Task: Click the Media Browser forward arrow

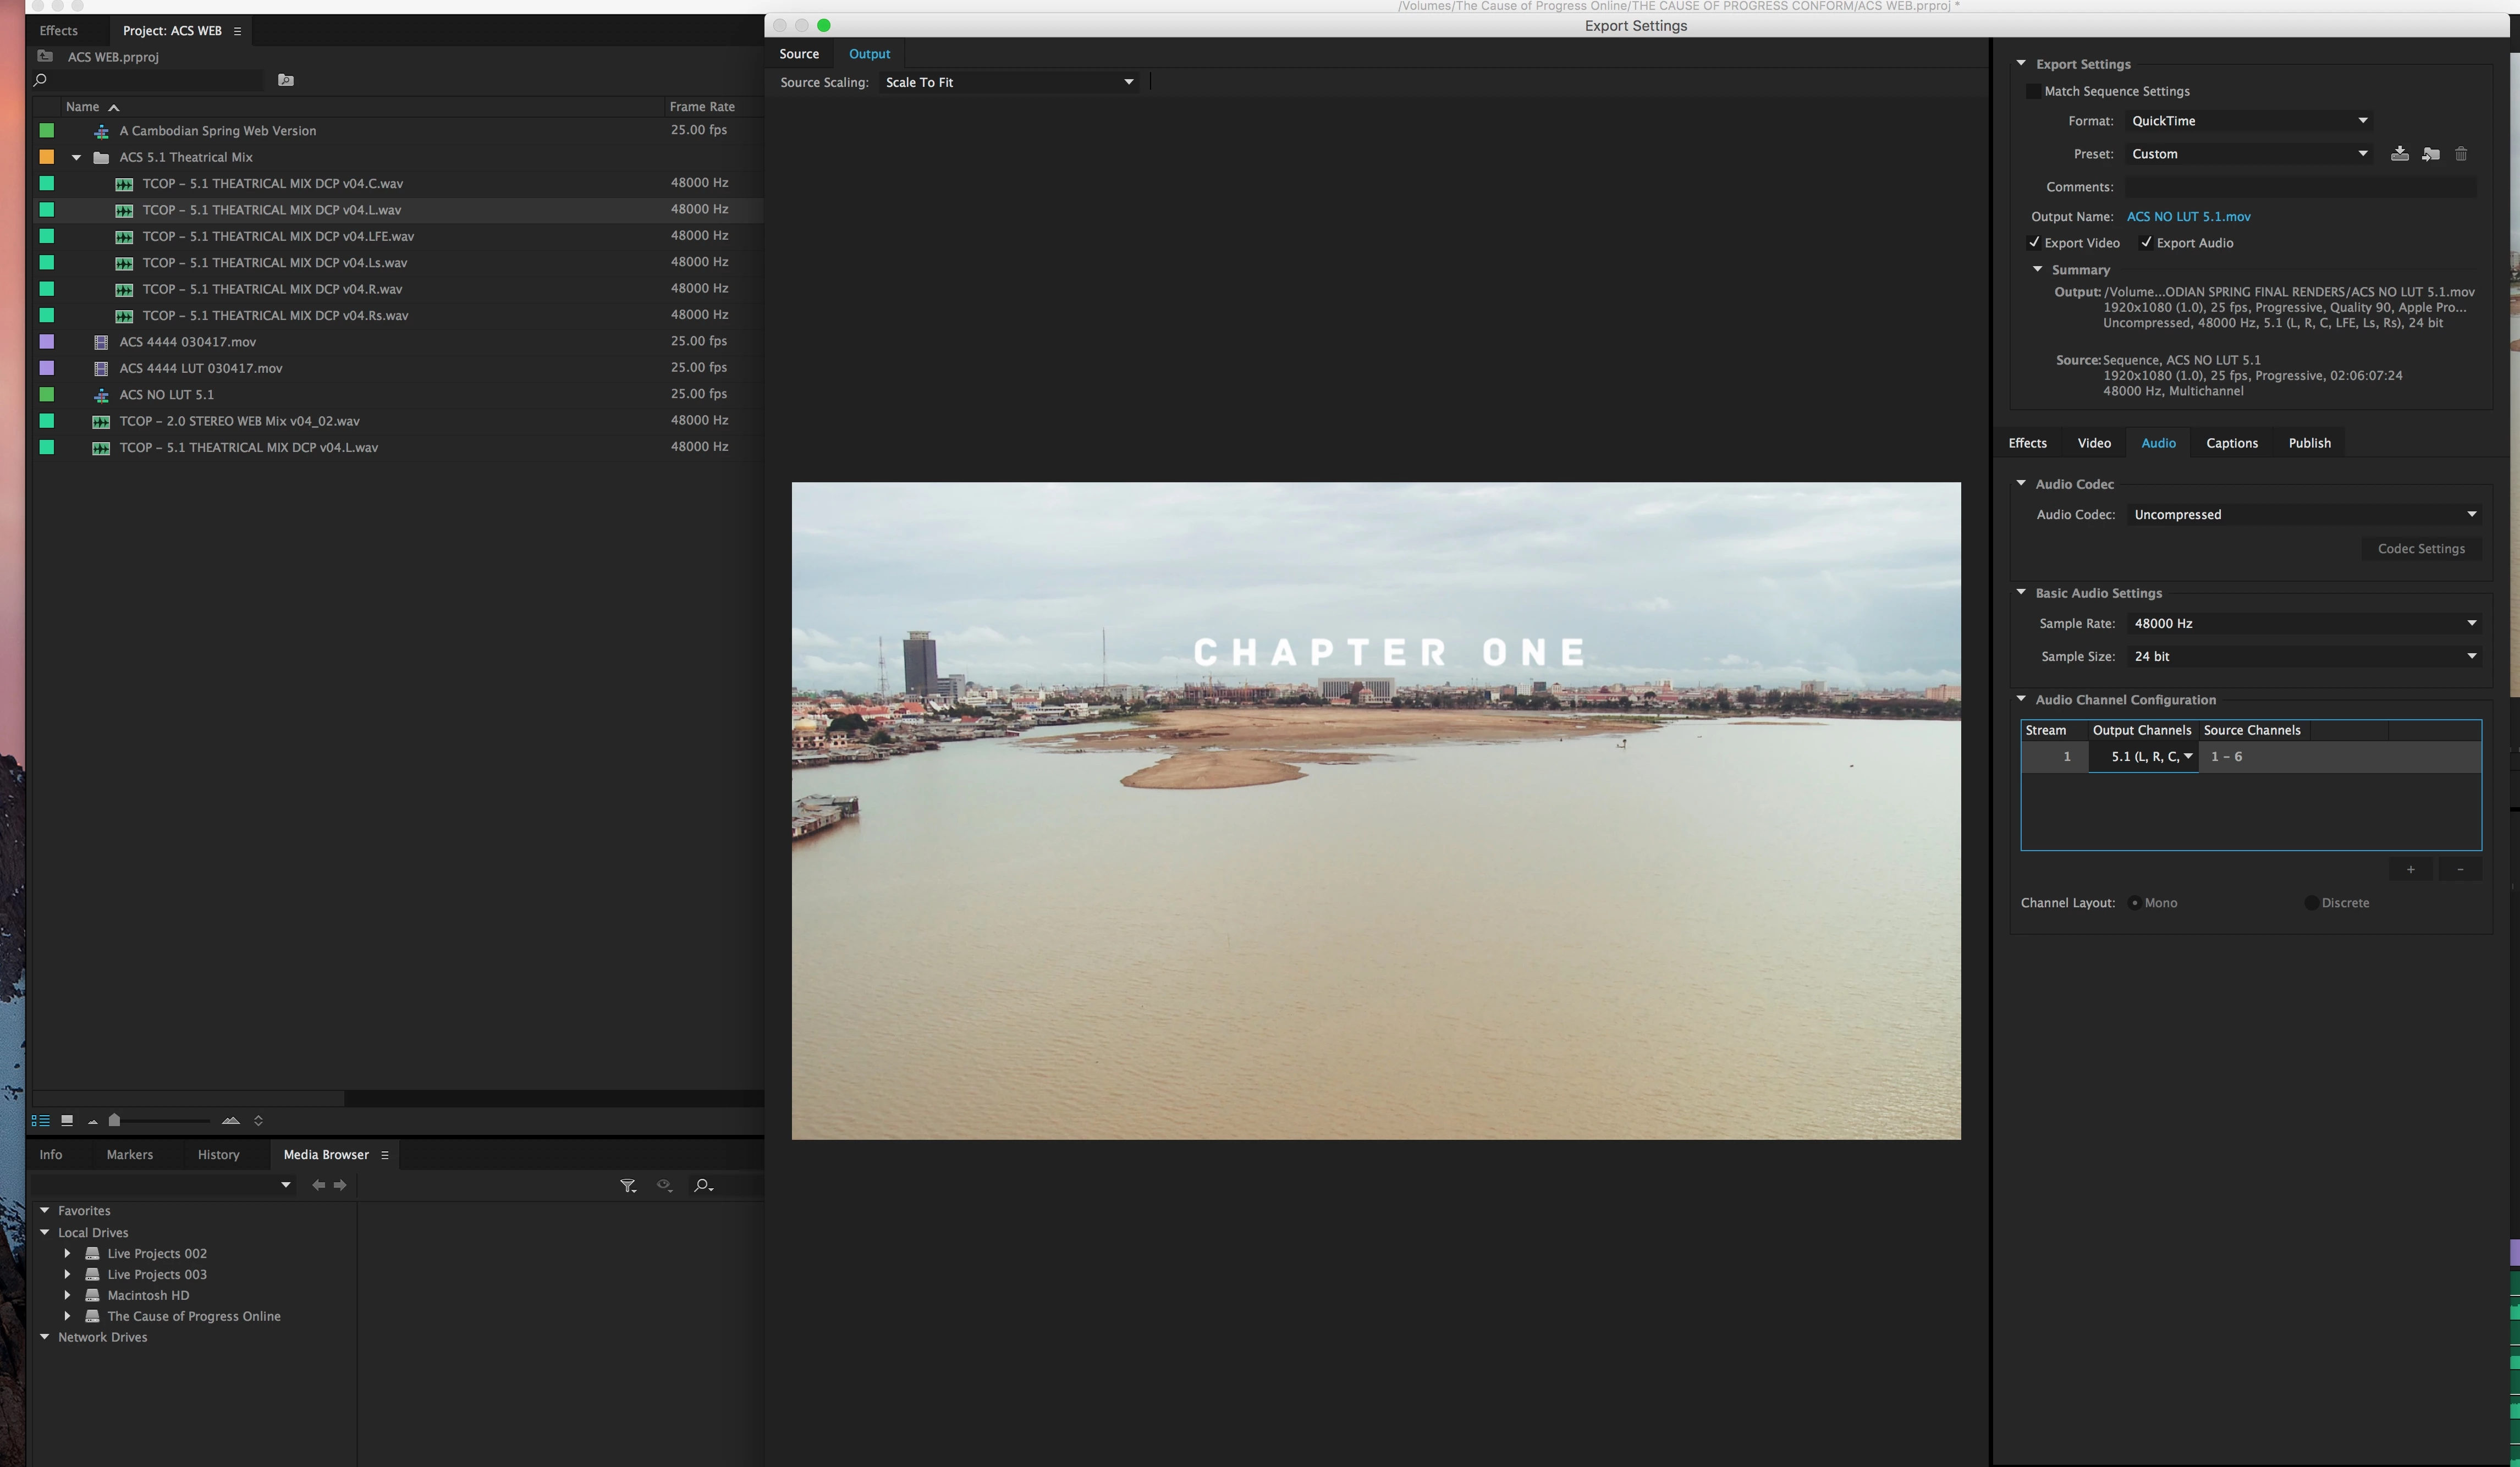Action: pyautogui.click(x=341, y=1185)
